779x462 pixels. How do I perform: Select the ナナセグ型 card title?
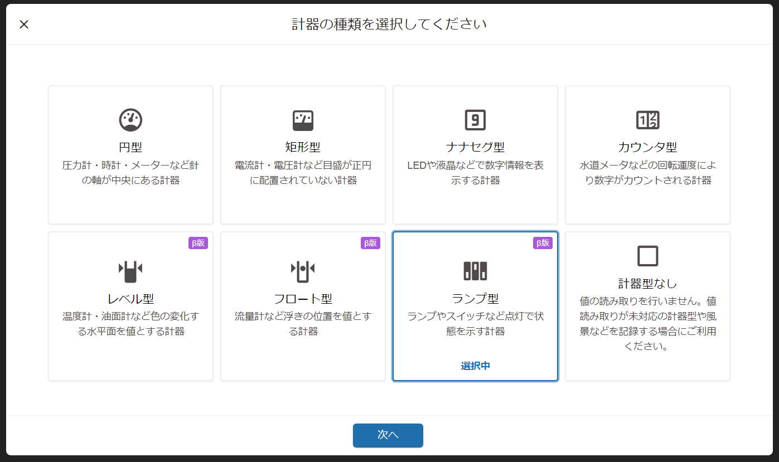475,147
